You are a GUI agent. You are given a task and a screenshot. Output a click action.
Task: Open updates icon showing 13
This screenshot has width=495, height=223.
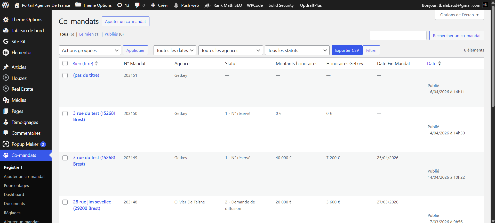(120, 5)
